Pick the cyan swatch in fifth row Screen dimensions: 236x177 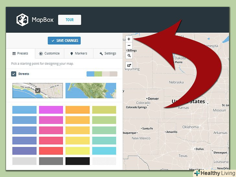pyautogui.click(x=104, y=151)
